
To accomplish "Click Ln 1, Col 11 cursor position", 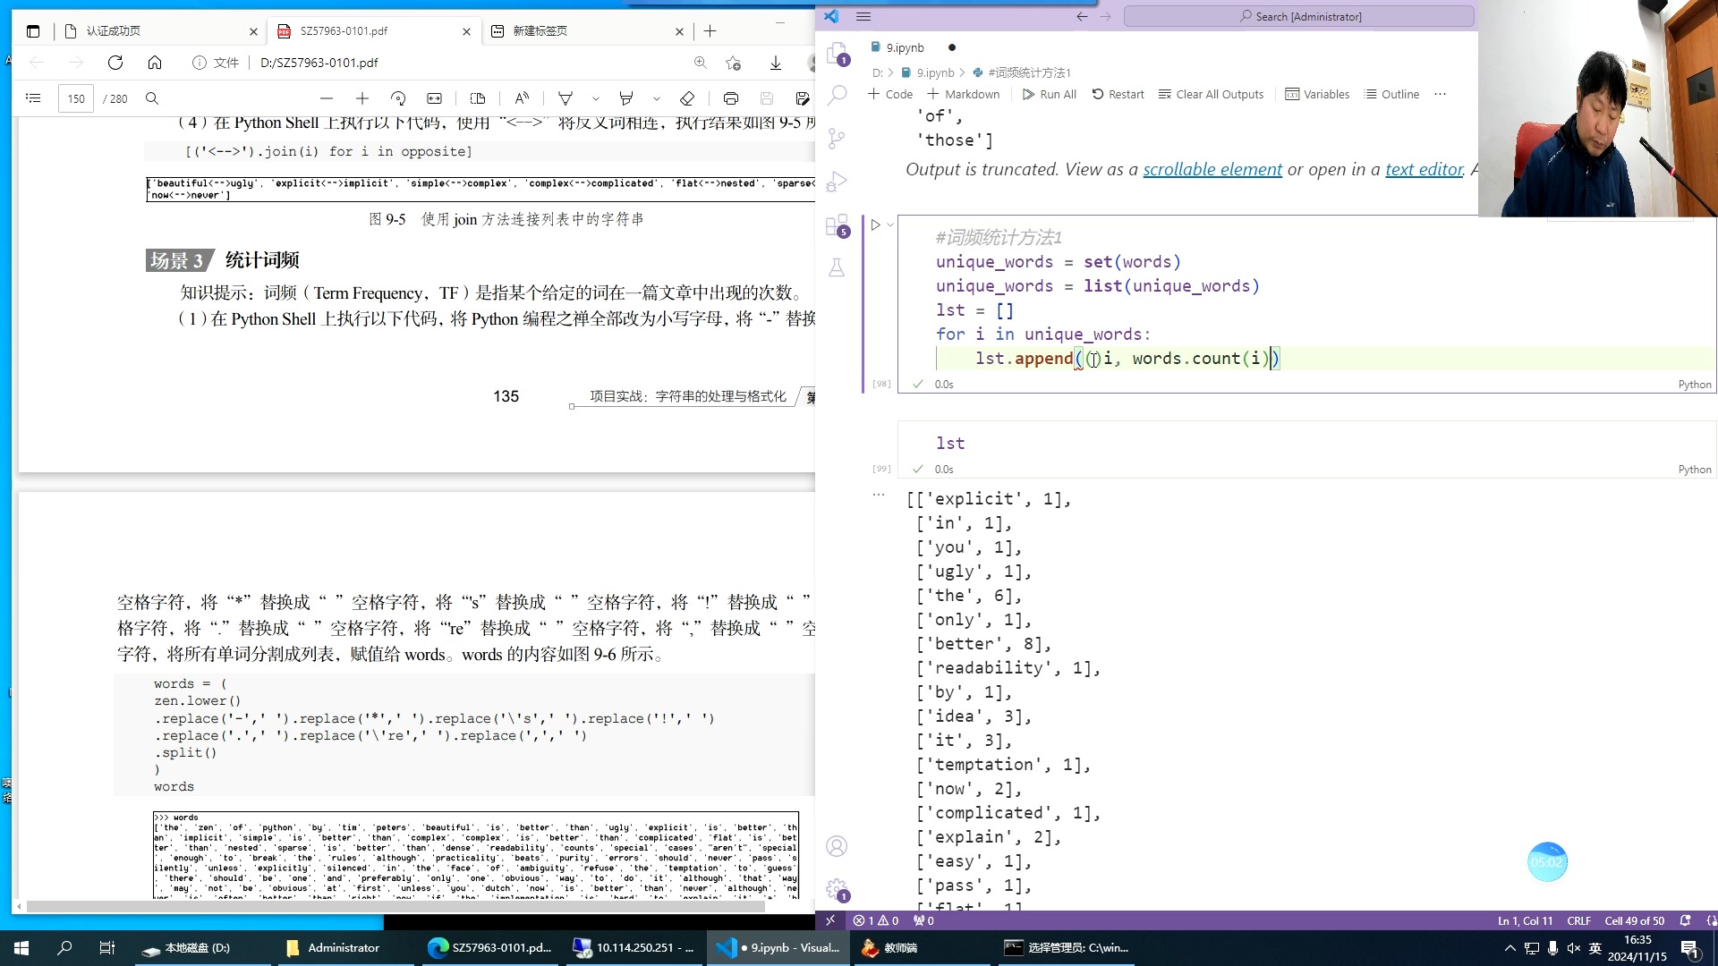I will [1525, 920].
